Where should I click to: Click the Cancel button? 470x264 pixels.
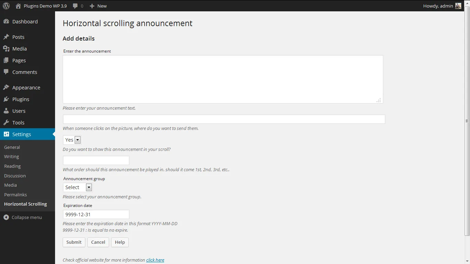point(98,242)
